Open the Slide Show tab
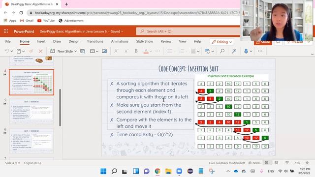The width and height of the screenshot is (315, 177). 144,41
